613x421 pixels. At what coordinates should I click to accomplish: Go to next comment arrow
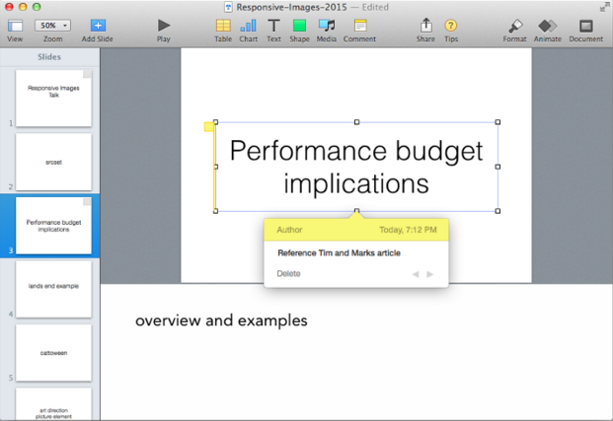pyautogui.click(x=430, y=274)
